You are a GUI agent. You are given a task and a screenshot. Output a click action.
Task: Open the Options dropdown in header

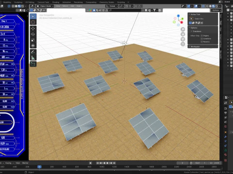(x=216, y=10)
